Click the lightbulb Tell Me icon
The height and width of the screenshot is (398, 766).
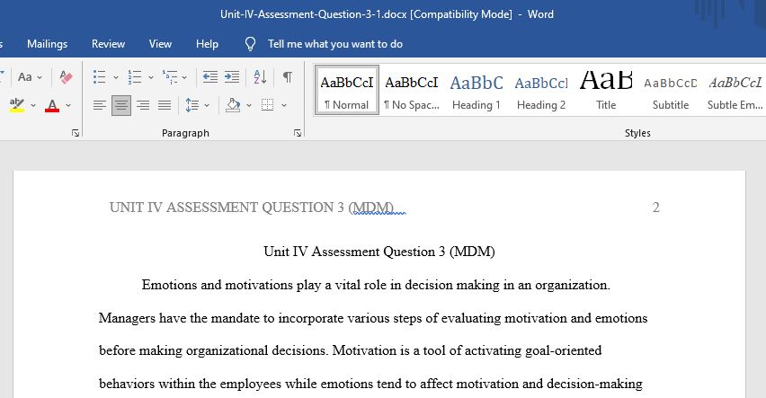250,44
